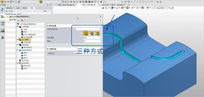Switch to the 刀具 manager tab
The width and height of the screenshot is (204, 97).
coord(18,8)
